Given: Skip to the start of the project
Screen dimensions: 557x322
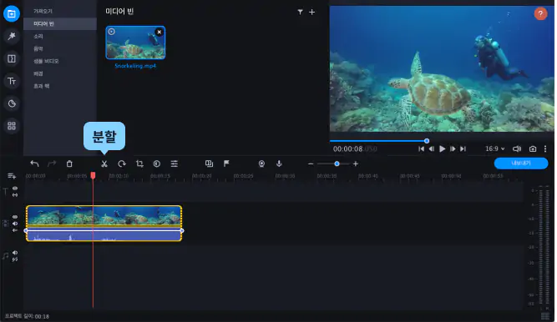Looking at the screenshot, I should coord(422,148).
